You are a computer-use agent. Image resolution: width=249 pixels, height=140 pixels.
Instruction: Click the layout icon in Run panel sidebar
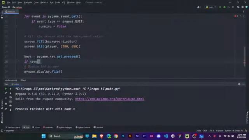tap(6, 104)
